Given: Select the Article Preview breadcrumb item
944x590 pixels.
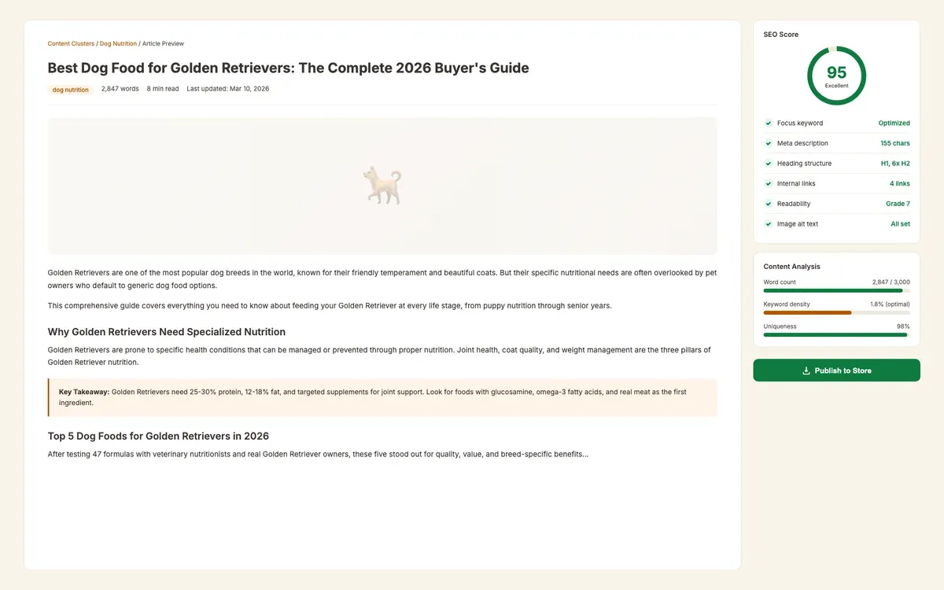Looking at the screenshot, I should click(162, 43).
